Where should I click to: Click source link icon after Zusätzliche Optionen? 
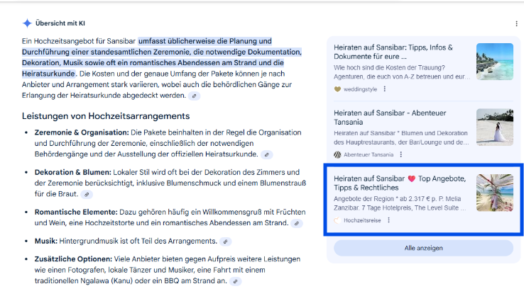(x=235, y=281)
